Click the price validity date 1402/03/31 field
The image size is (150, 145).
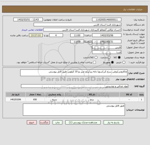click(107, 41)
